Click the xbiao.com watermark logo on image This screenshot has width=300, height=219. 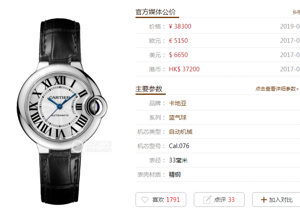click(x=92, y=146)
